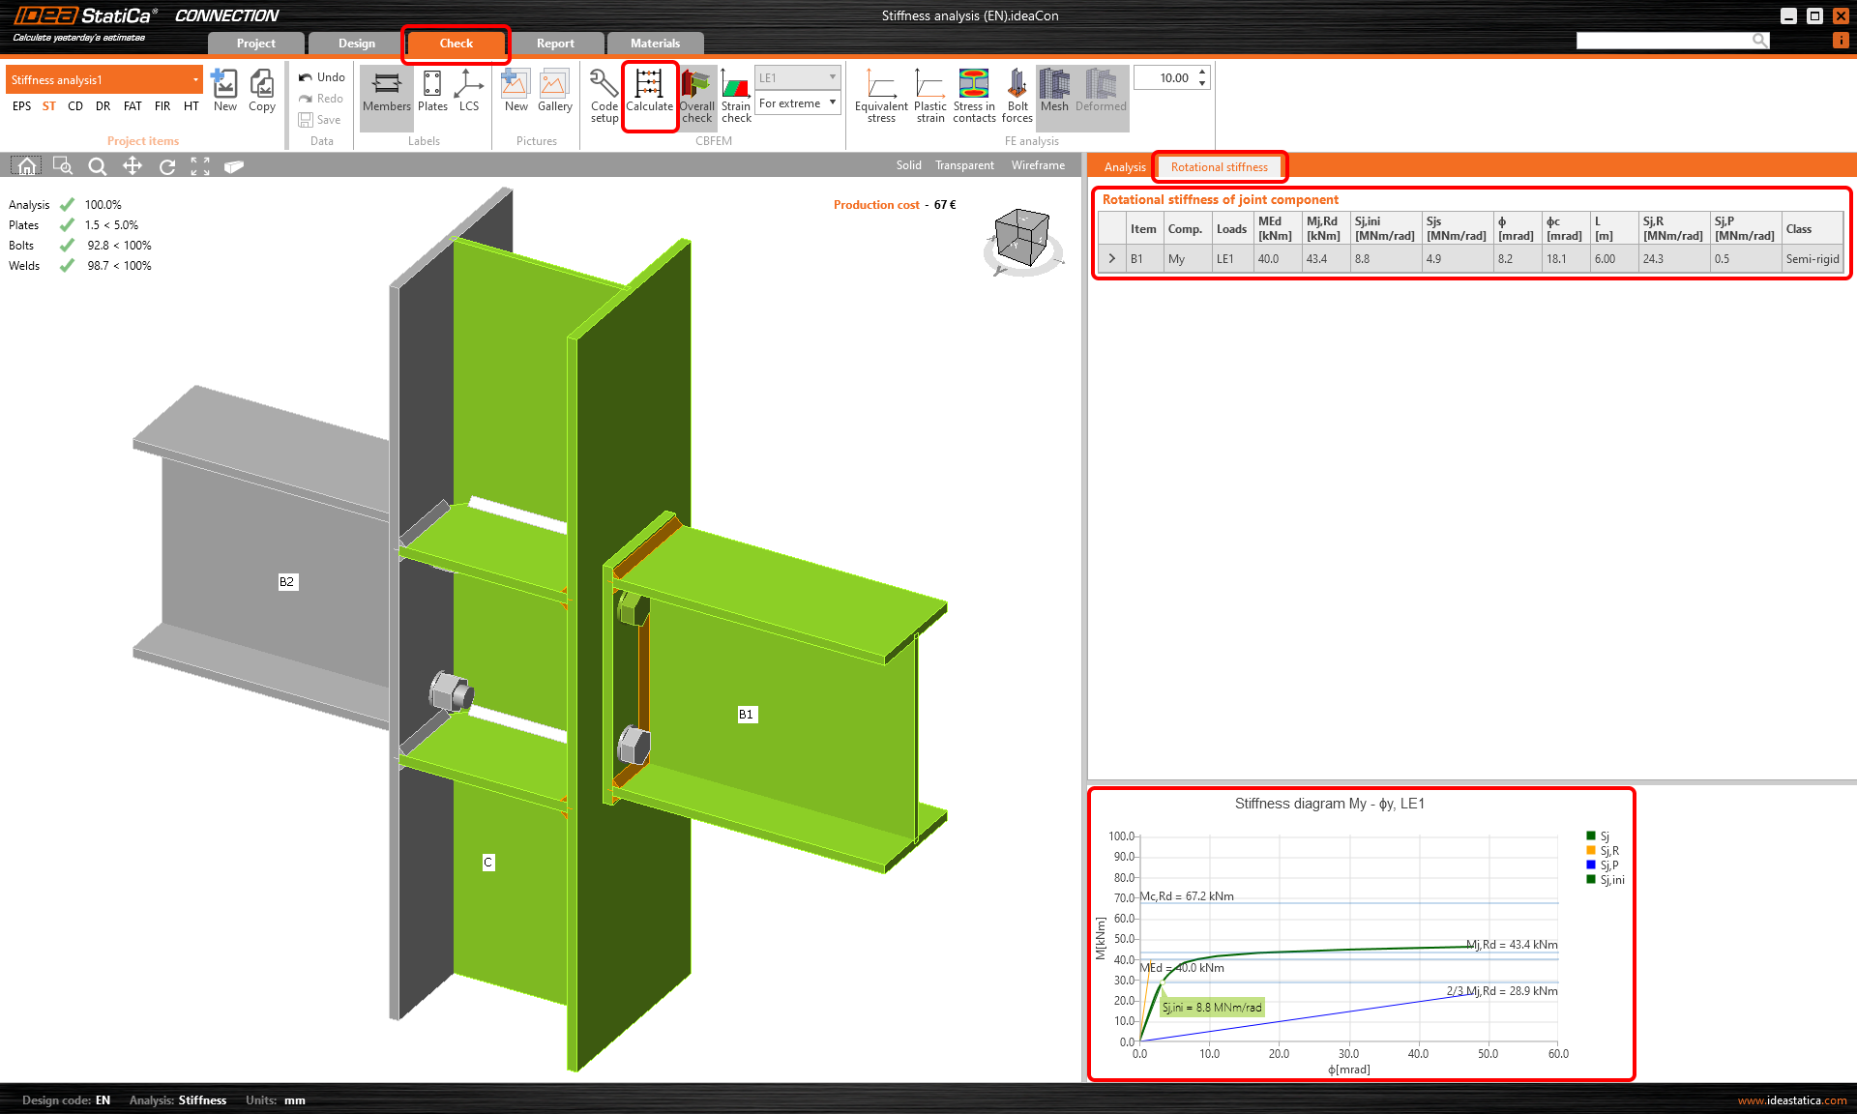Click the Semi-rigid class cell
The width and height of the screenshot is (1857, 1114).
[1812, 259]
